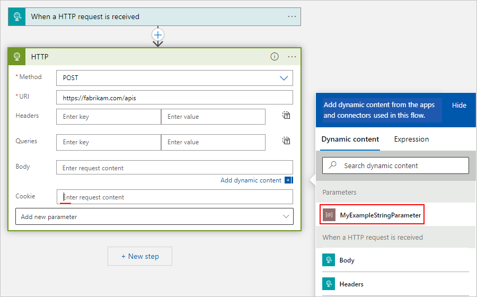
Task: Click the Body dynamic content icon
Action: (329, 260)
